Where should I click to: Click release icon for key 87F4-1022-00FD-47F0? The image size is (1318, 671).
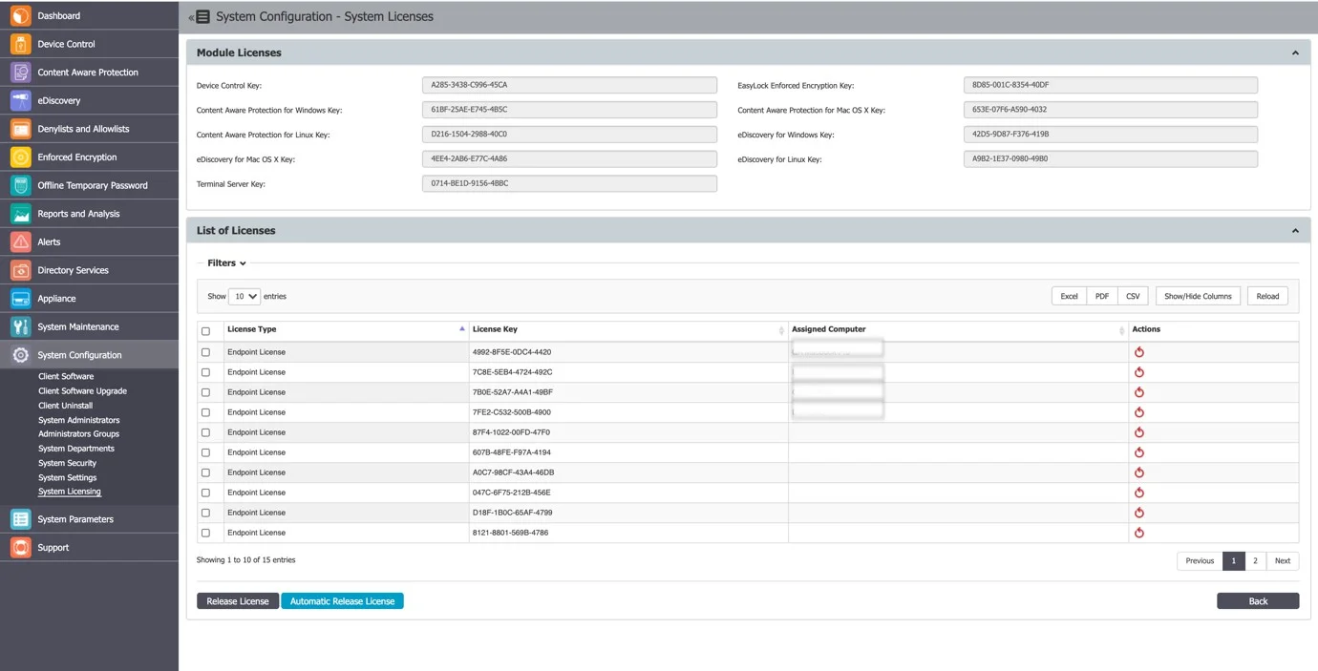(x=1138, y=432)
